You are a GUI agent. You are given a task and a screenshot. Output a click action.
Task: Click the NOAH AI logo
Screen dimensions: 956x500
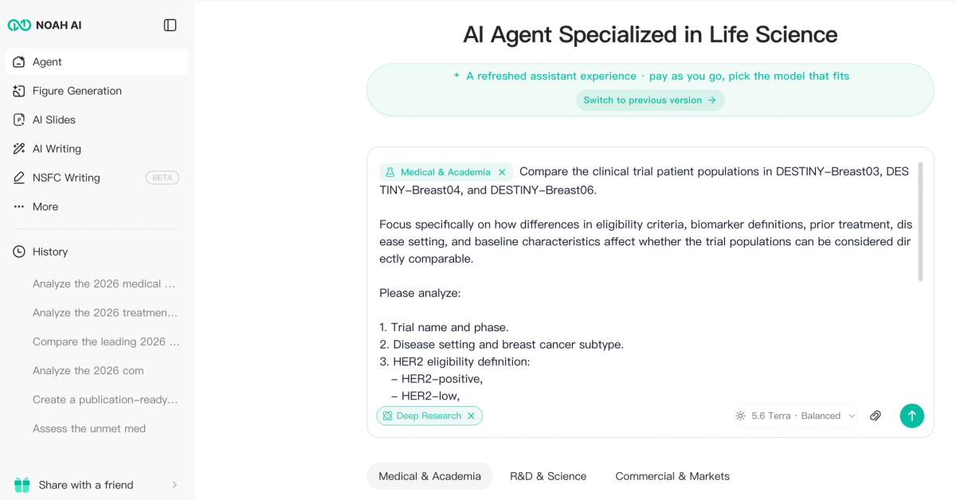tap(45, 25)
